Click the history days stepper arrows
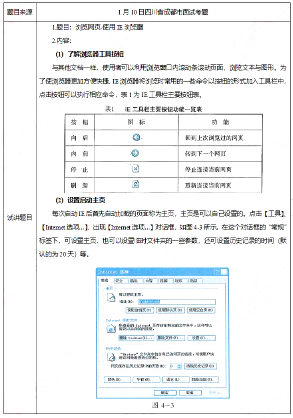The width and height of the screenshot is (293, 418). (x=179, y=366)
